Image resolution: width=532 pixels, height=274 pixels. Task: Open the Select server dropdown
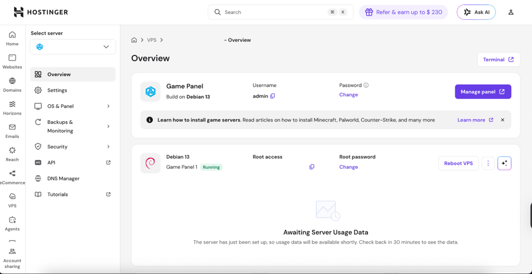coord(73,47)
